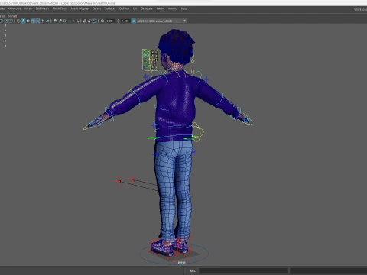367x275 pixels.
Task: Toggle use default material sphere icon
Action: 28,21
